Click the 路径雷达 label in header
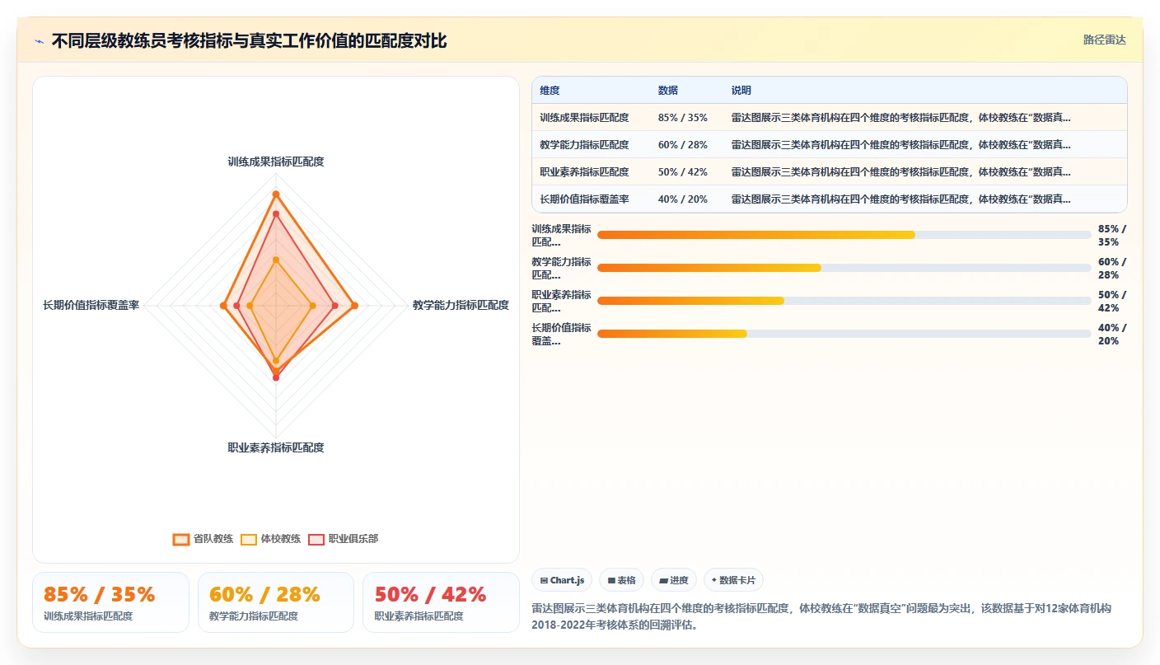The image size is (1160, 665). (1104, 40)
